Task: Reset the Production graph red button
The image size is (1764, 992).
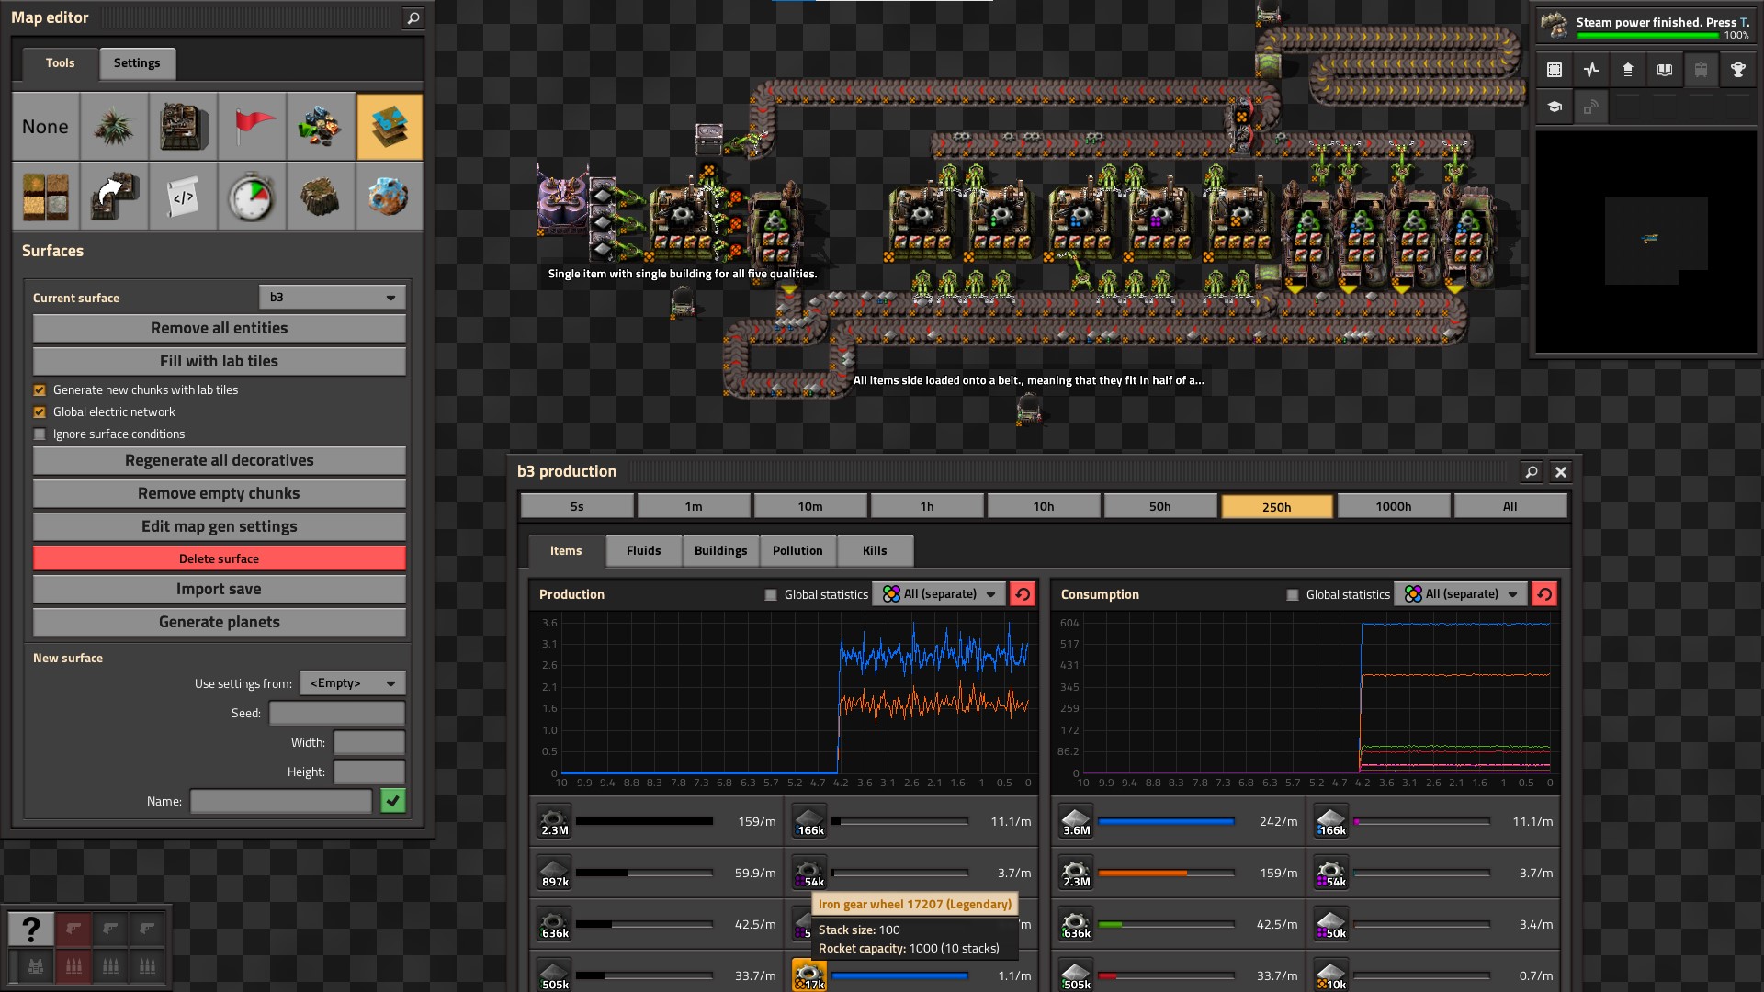Action: tap(1023, 594)
